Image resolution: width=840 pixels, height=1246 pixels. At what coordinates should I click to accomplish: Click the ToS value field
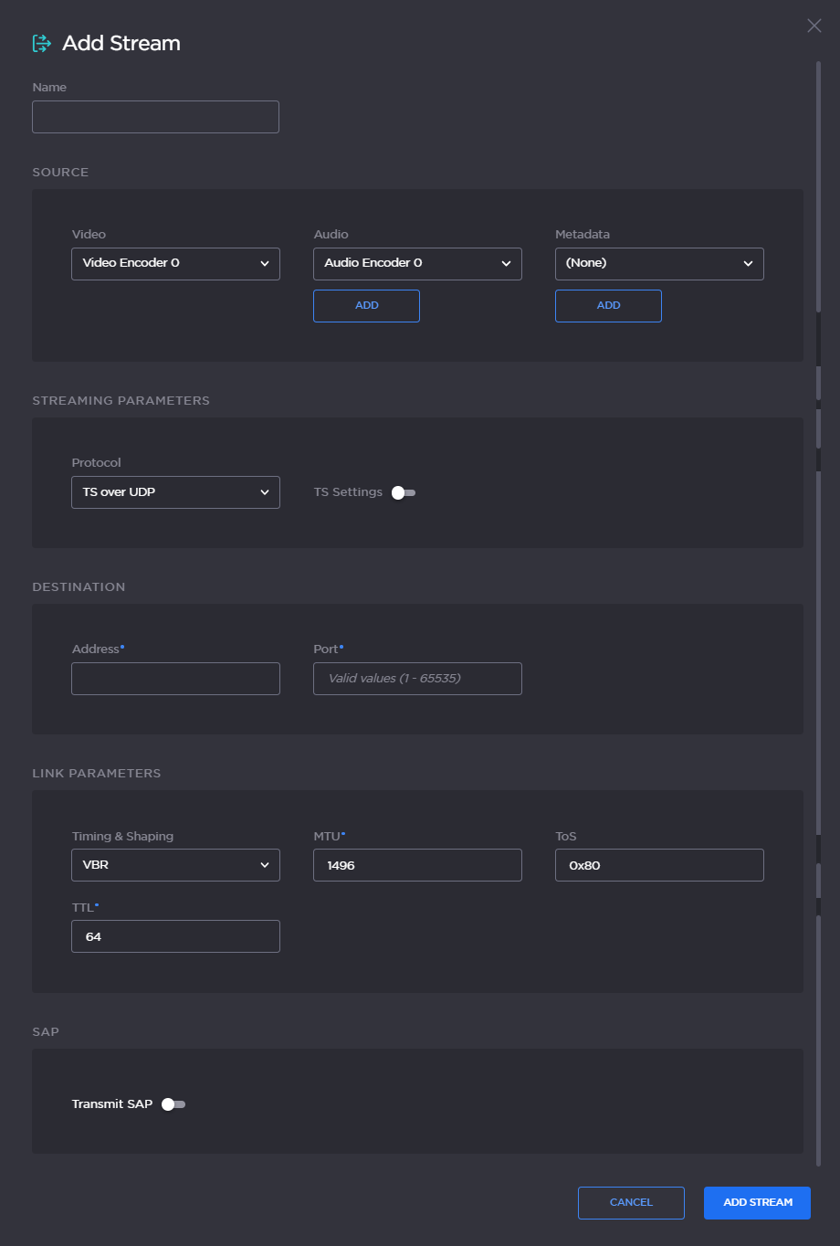coord(659,865)
